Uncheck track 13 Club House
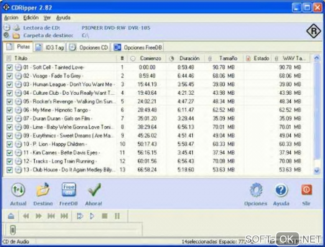 10,170
